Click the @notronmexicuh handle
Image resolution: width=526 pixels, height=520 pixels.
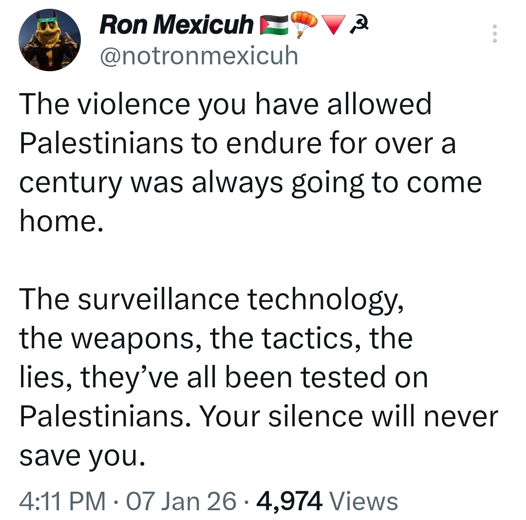(x=198, y=57)
